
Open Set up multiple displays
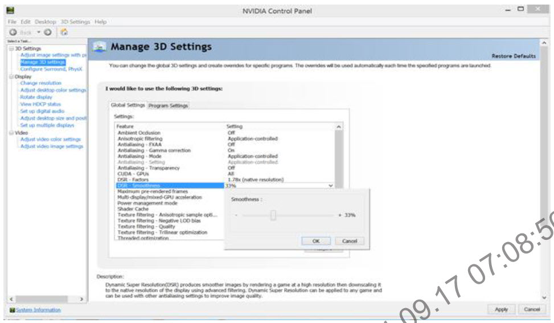[x=47, y=125]
